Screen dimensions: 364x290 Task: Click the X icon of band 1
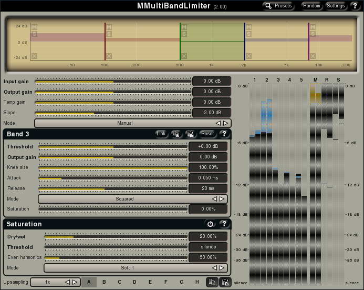[x=34, y=56]
